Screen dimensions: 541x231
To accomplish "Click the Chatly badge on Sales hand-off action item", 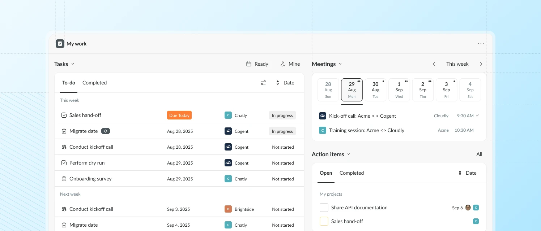I will 476,221.
